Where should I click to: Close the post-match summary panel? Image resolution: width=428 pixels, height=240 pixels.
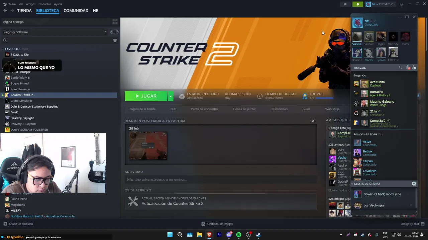pyautogui.click(x=313, y=121)
